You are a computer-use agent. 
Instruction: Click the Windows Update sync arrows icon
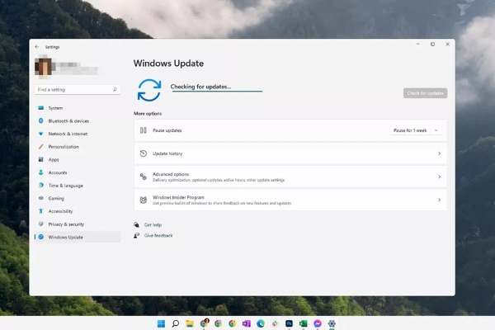pos(149,89)
